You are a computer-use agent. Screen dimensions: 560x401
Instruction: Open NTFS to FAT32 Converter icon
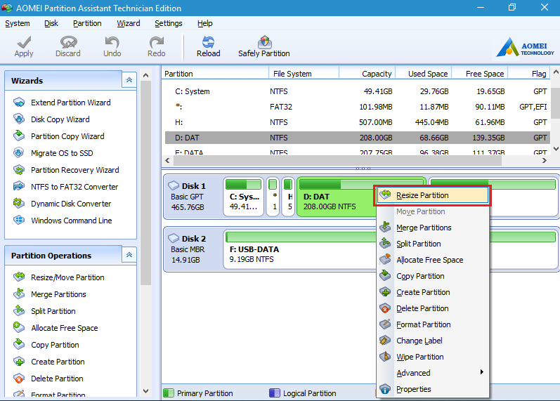pyautogui.click(x=19, y=186)
